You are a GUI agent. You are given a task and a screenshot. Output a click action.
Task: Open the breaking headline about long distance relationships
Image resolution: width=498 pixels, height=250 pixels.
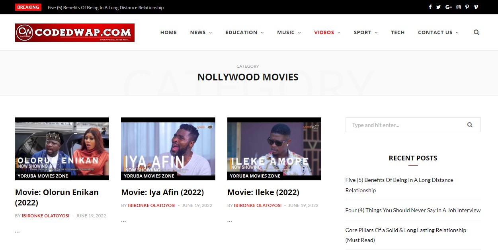pyautogui.click(x=105, y=8)
